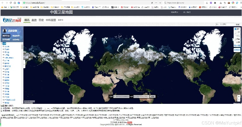
Task: Expand the 河南省 tree node
Action: (x=3, y=89)
